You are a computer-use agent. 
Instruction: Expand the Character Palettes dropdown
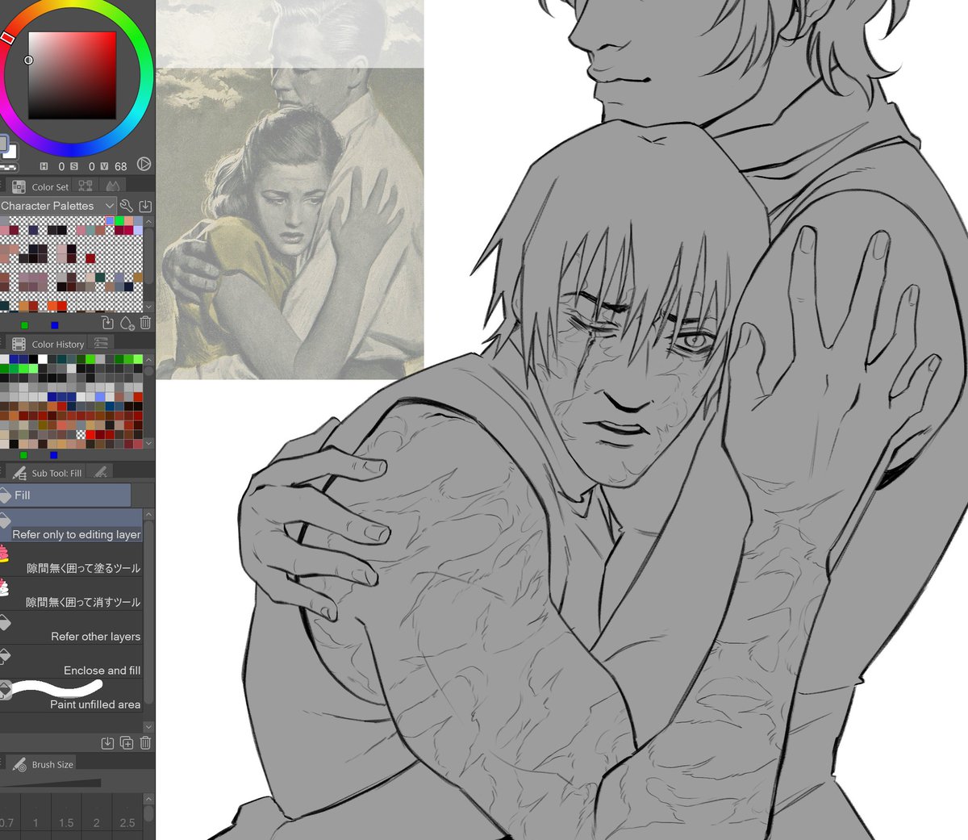(x=58, y=206)
